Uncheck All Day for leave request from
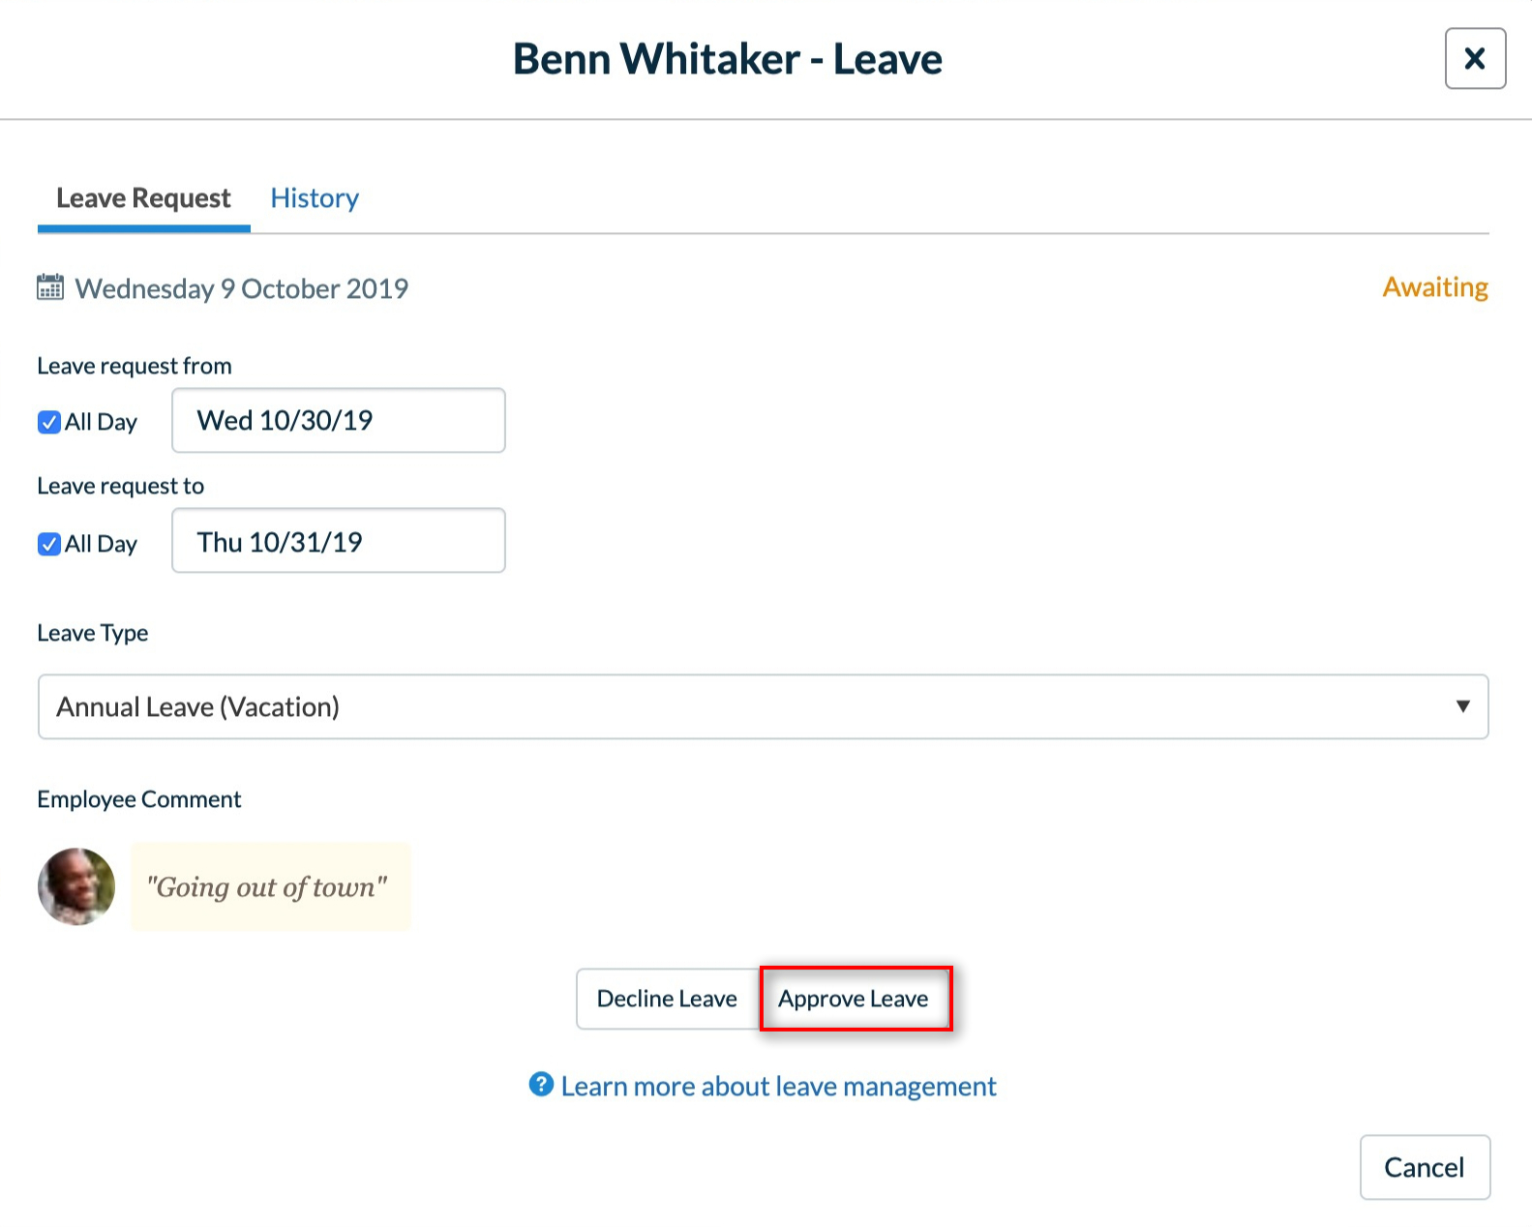 pos(49,422)
